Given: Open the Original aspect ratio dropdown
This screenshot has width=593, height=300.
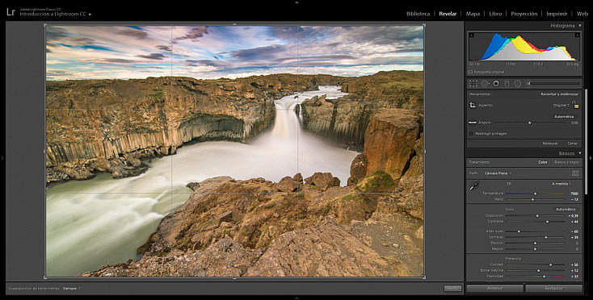Looking at the screenshot, I should tap(561, 106).
